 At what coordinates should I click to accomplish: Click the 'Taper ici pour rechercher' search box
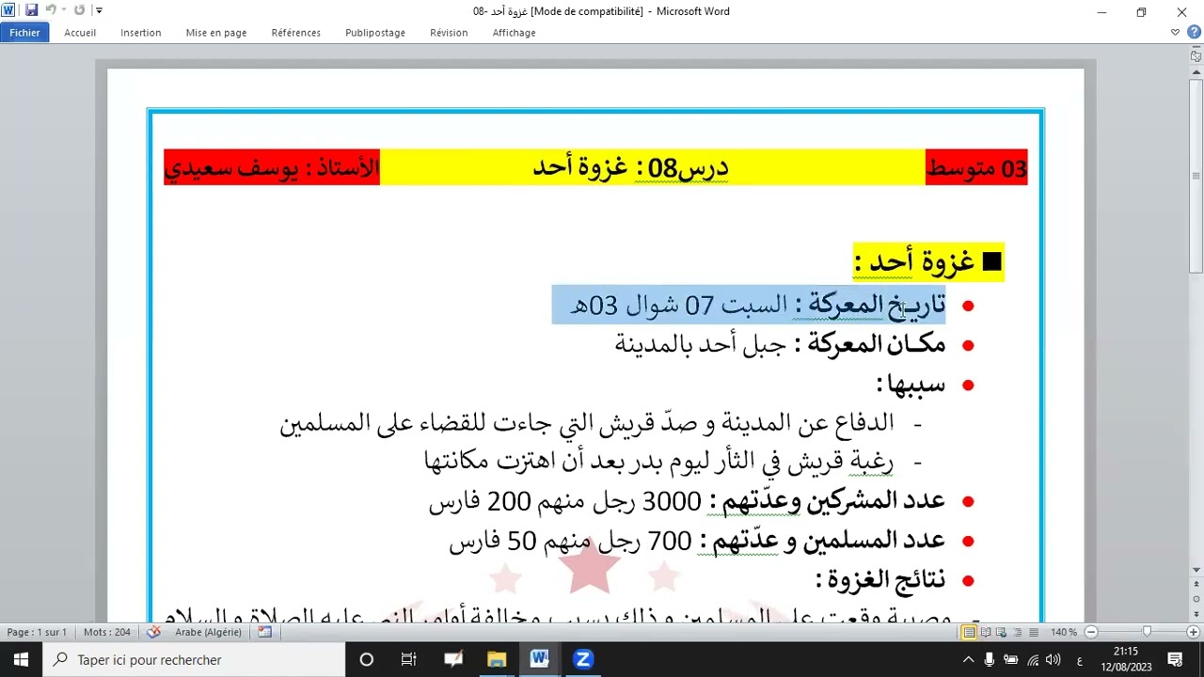point(195,660)
